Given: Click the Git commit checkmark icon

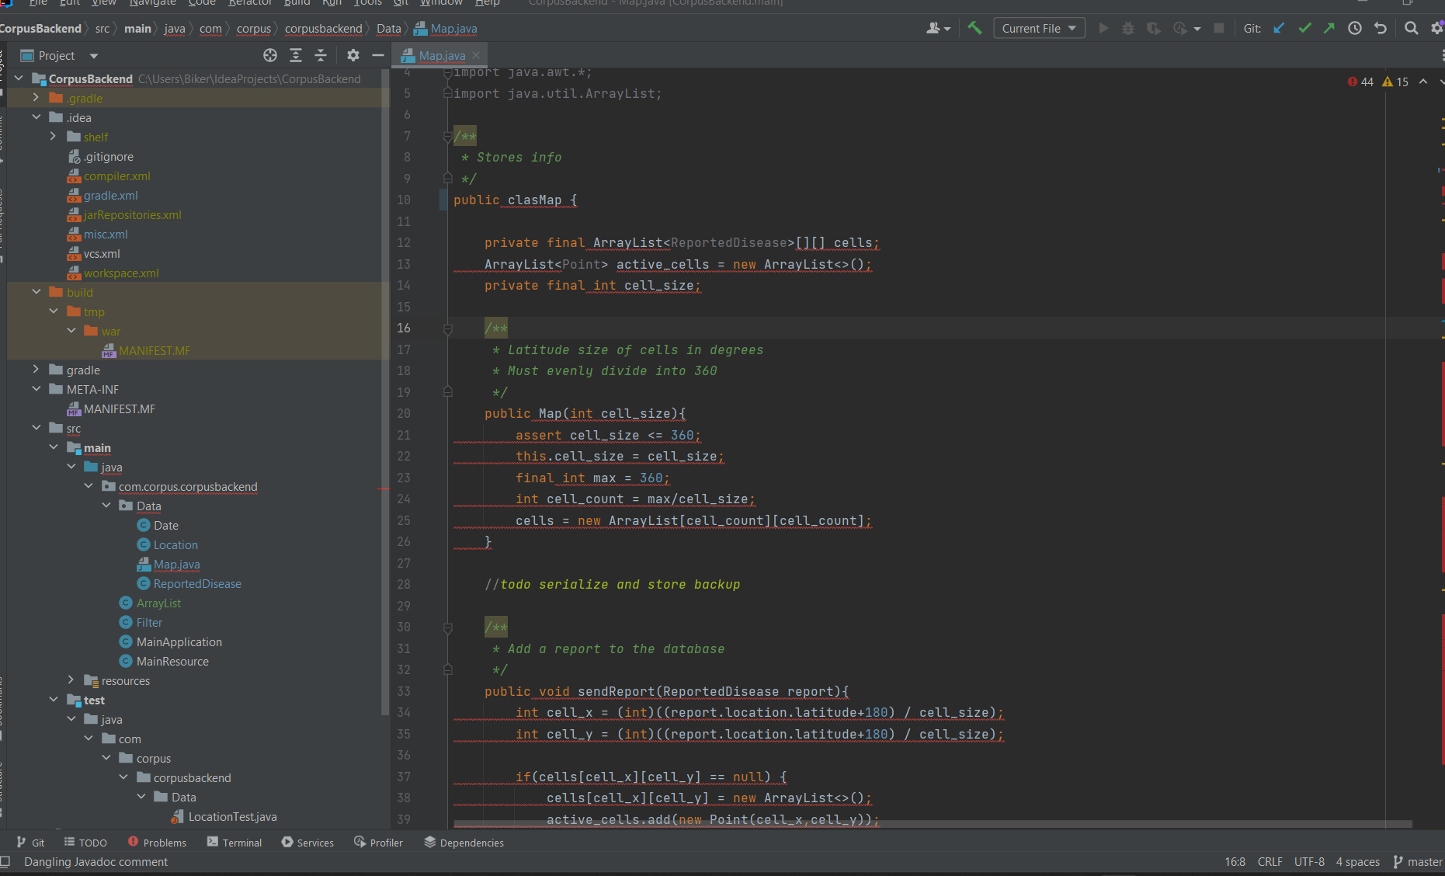Looking at the screenshot, I should [x=1304, y=29].
